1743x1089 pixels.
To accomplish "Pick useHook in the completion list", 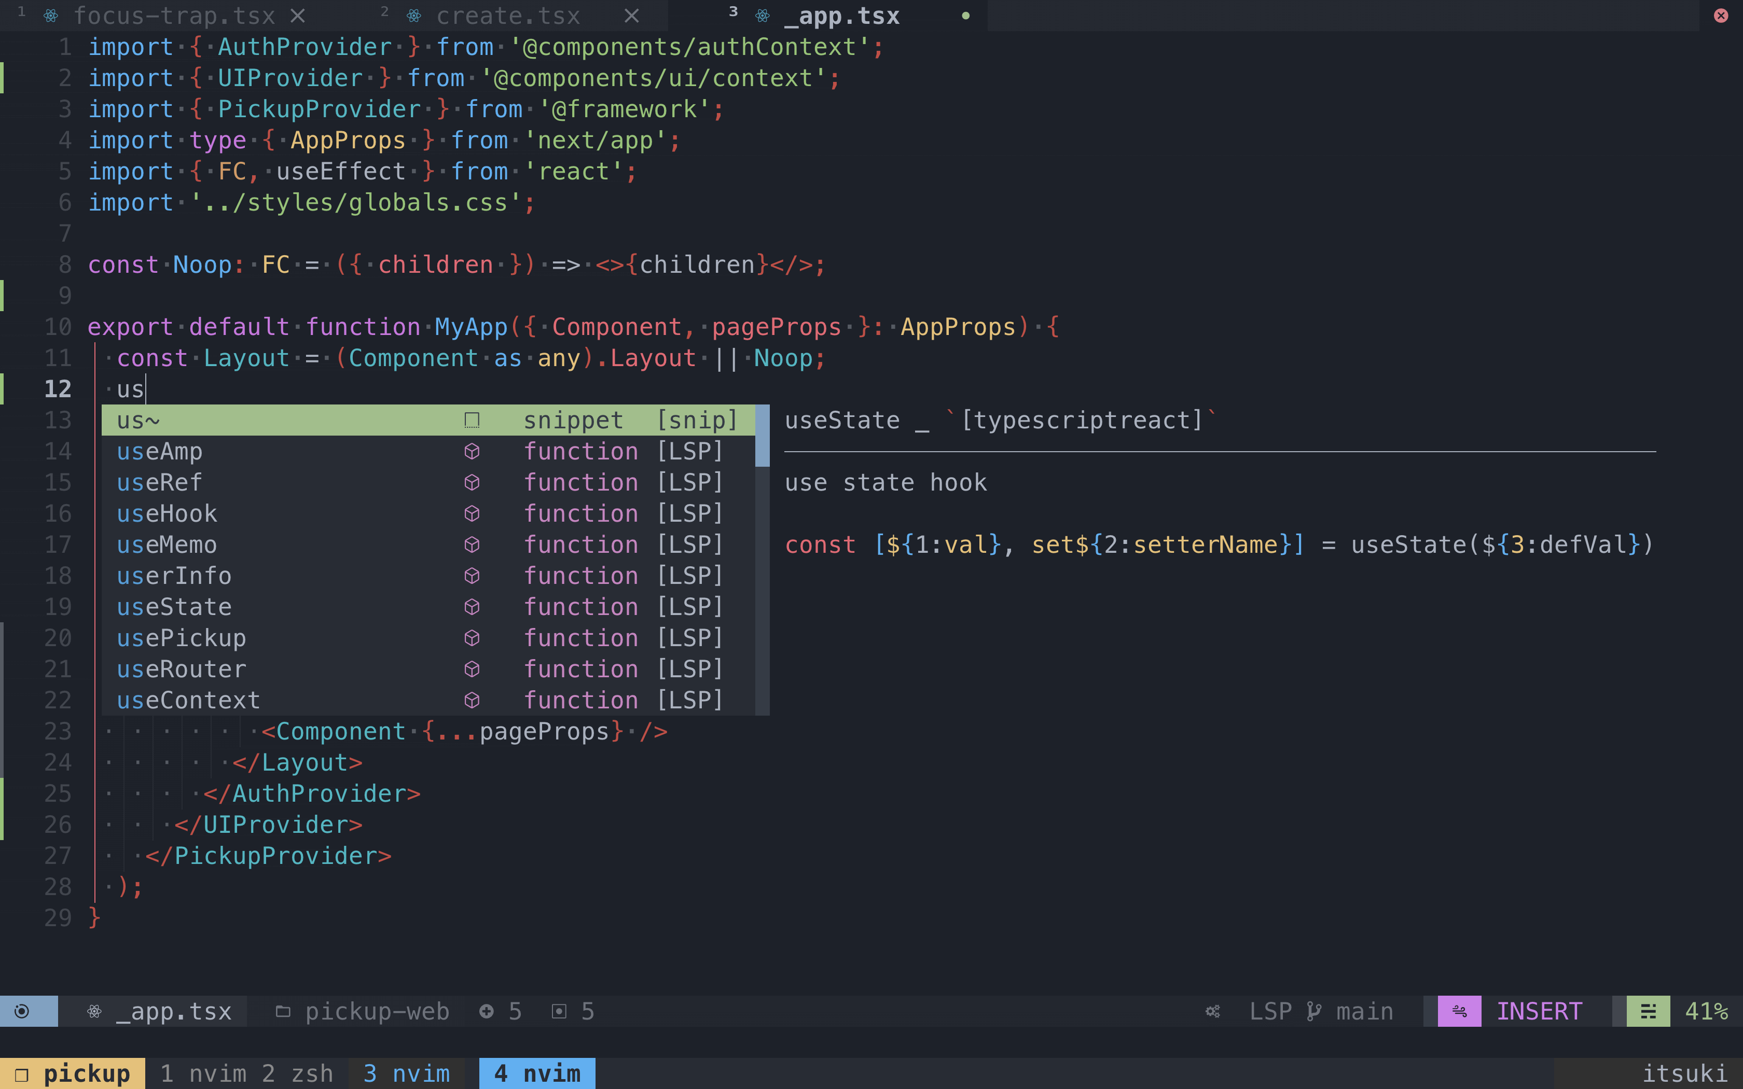I will click(x=428, y=513).
